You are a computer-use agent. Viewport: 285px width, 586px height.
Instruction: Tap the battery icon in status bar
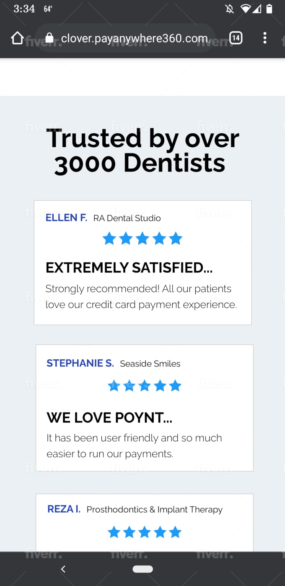click(269, 9)
